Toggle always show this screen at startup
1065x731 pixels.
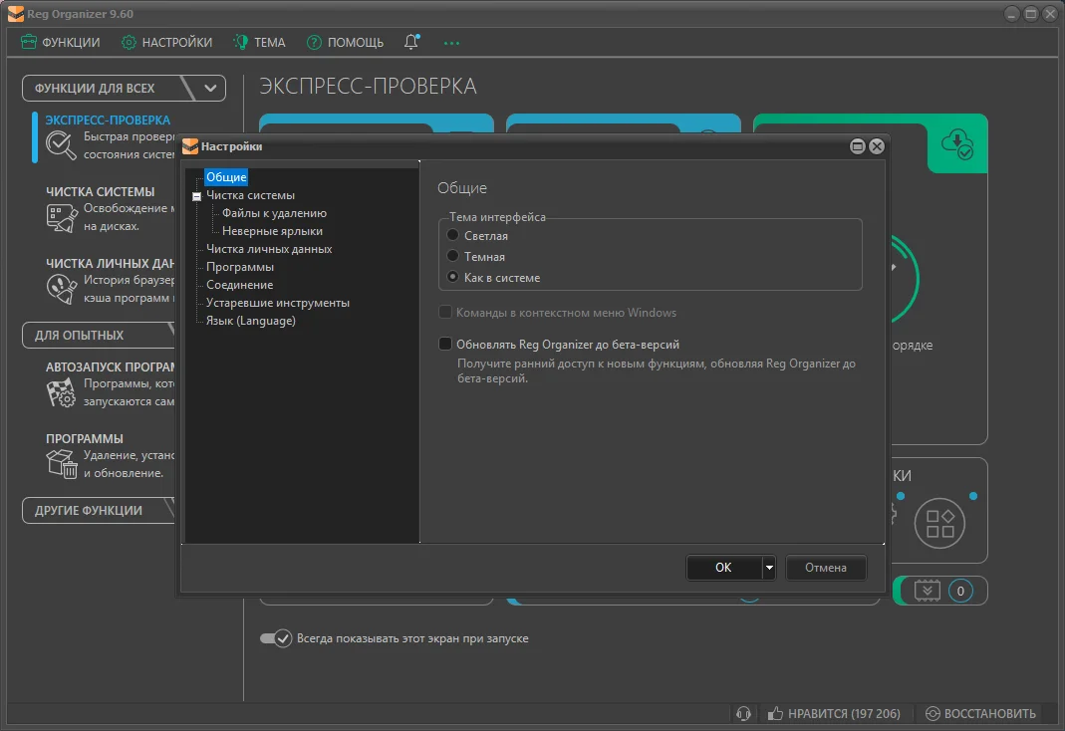[275, 638]
